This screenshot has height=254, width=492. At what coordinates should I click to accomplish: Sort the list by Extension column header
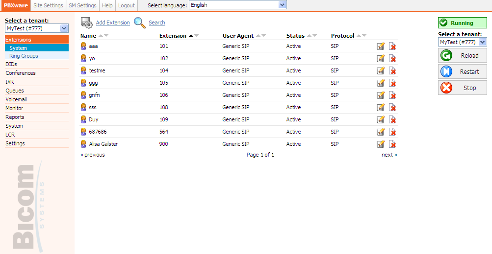coord(173,36)
